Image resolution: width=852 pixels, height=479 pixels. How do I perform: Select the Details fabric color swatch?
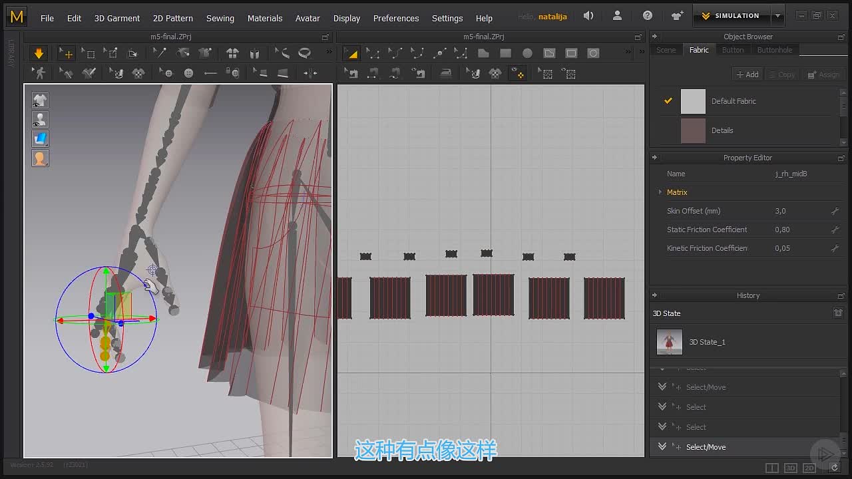tap(693, 130)
